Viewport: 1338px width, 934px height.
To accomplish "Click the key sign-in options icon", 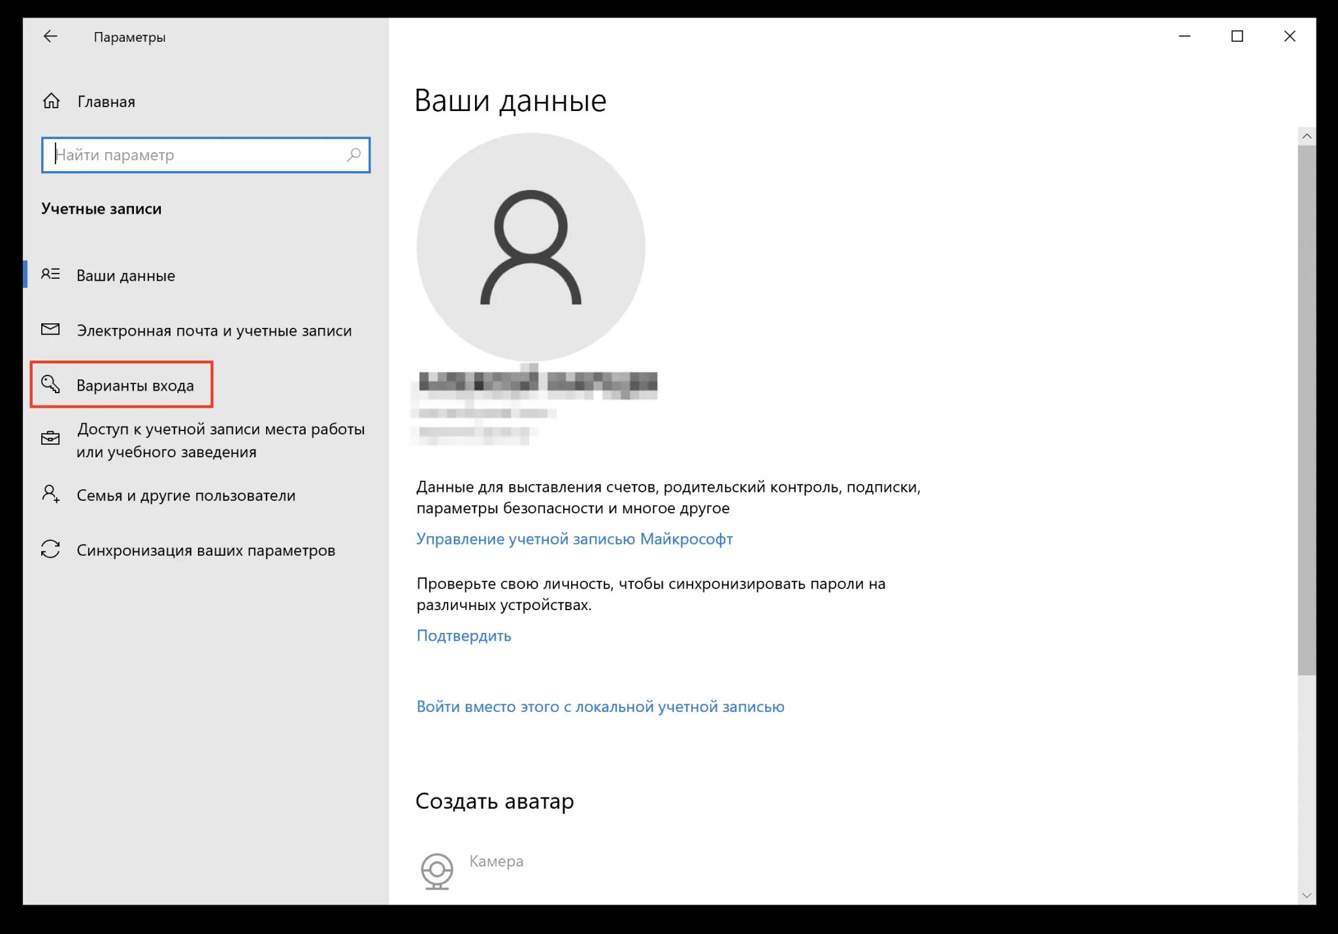I will [50, 385].
